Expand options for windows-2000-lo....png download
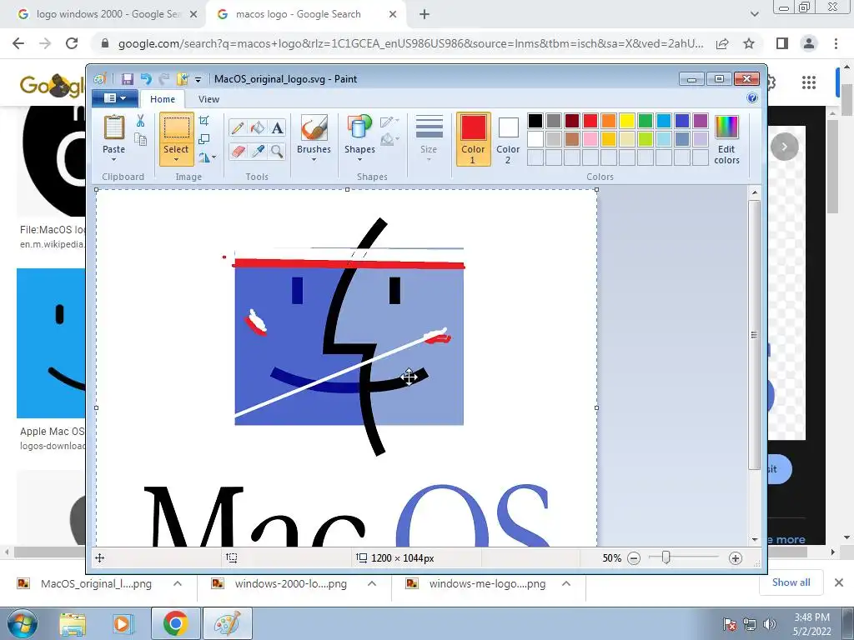Image resolution: width=854 pixels, height=640 pixels. click(372, 583)
